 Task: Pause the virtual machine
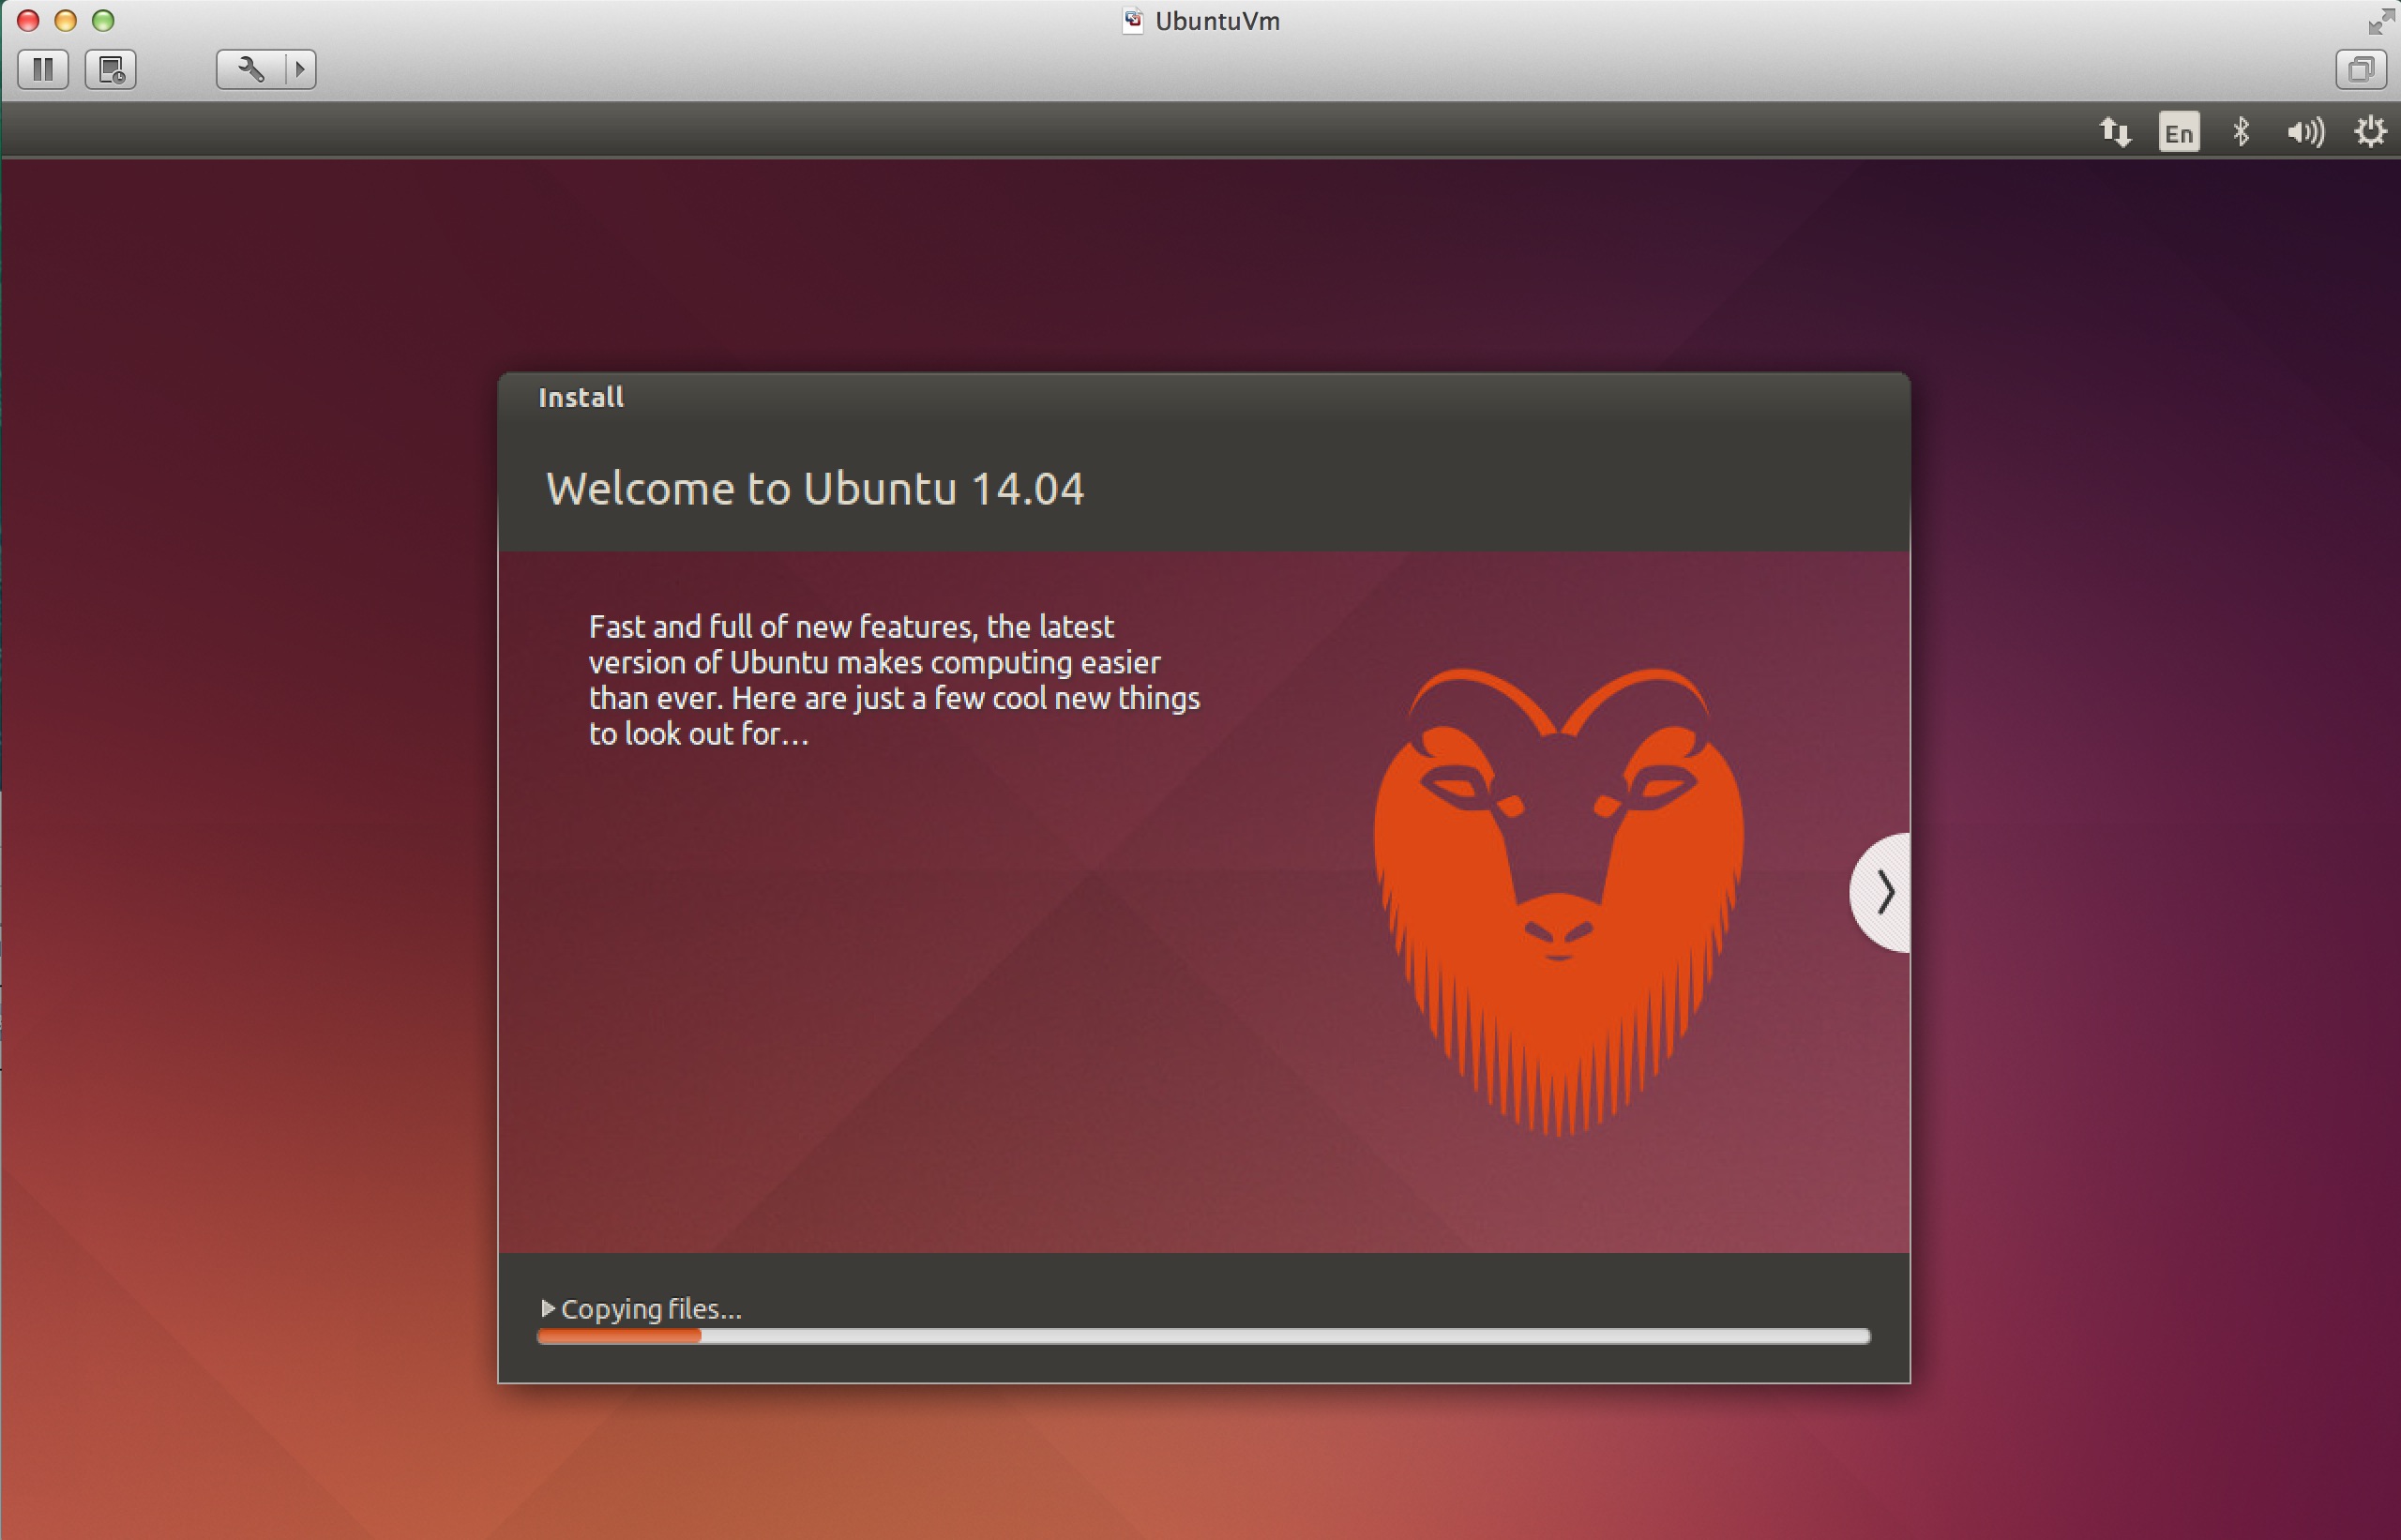click(x=43, y=69)
